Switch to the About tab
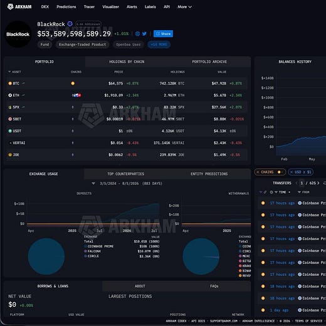This screenshot has width=326, height=326. [x=140, y=286]
